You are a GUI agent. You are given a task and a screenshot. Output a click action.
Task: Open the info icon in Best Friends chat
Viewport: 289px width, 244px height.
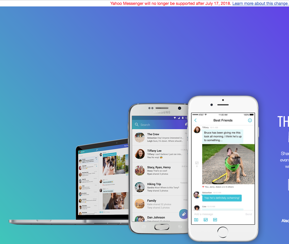[250, 120]
